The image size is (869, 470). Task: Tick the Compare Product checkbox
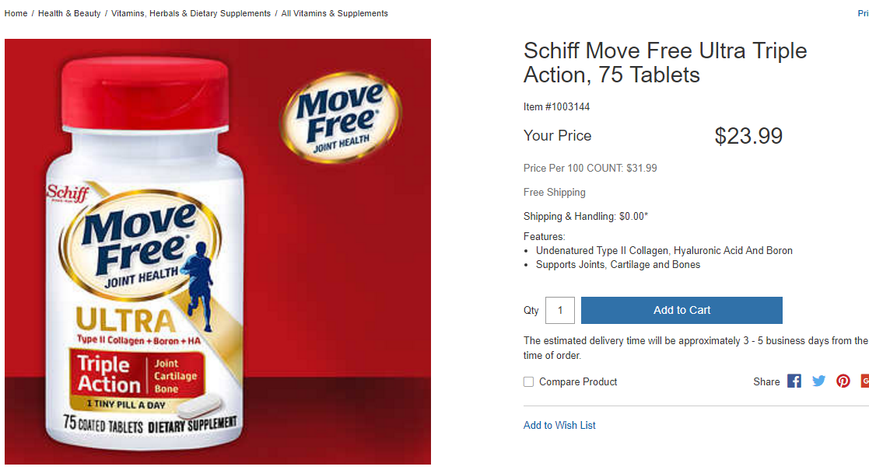coord(529,382)
